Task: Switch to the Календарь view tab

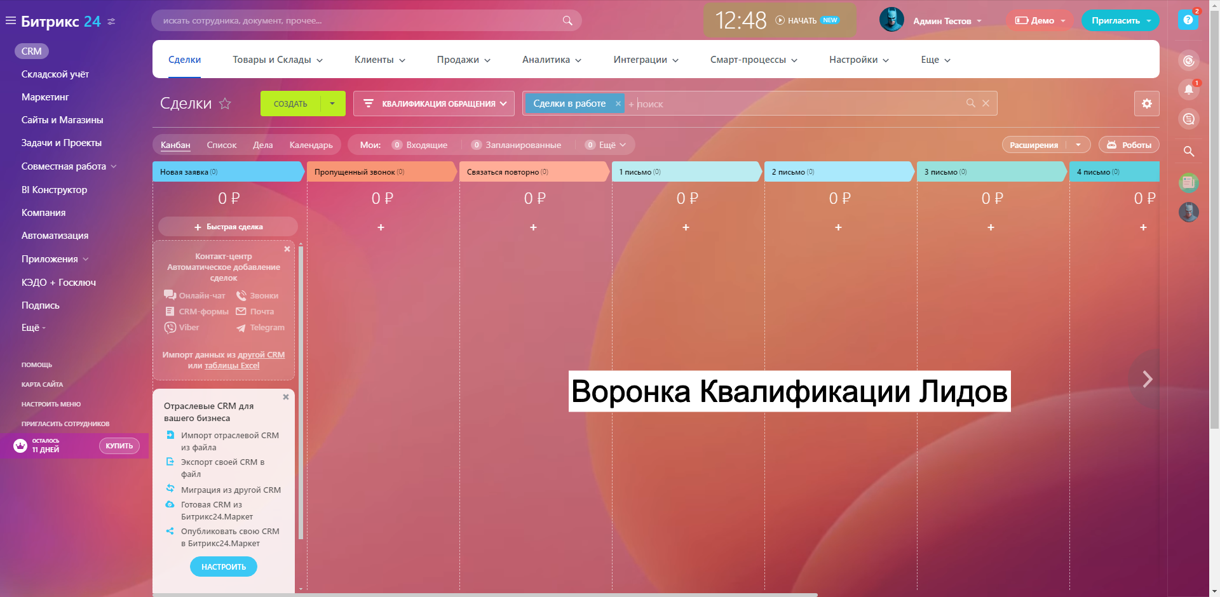Action: 311,145
